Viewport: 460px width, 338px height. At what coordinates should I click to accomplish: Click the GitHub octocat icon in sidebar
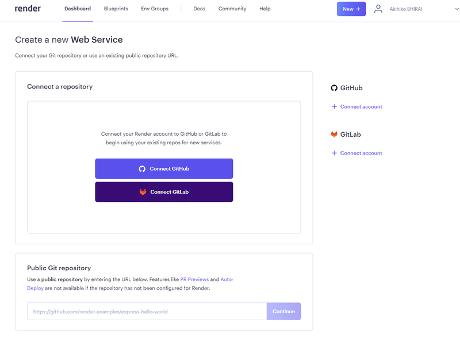coord(334,88)
